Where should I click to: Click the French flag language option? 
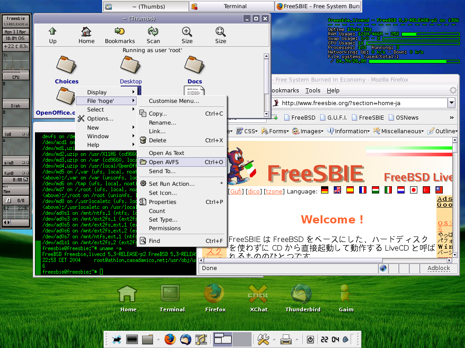(x=363, y=190)
